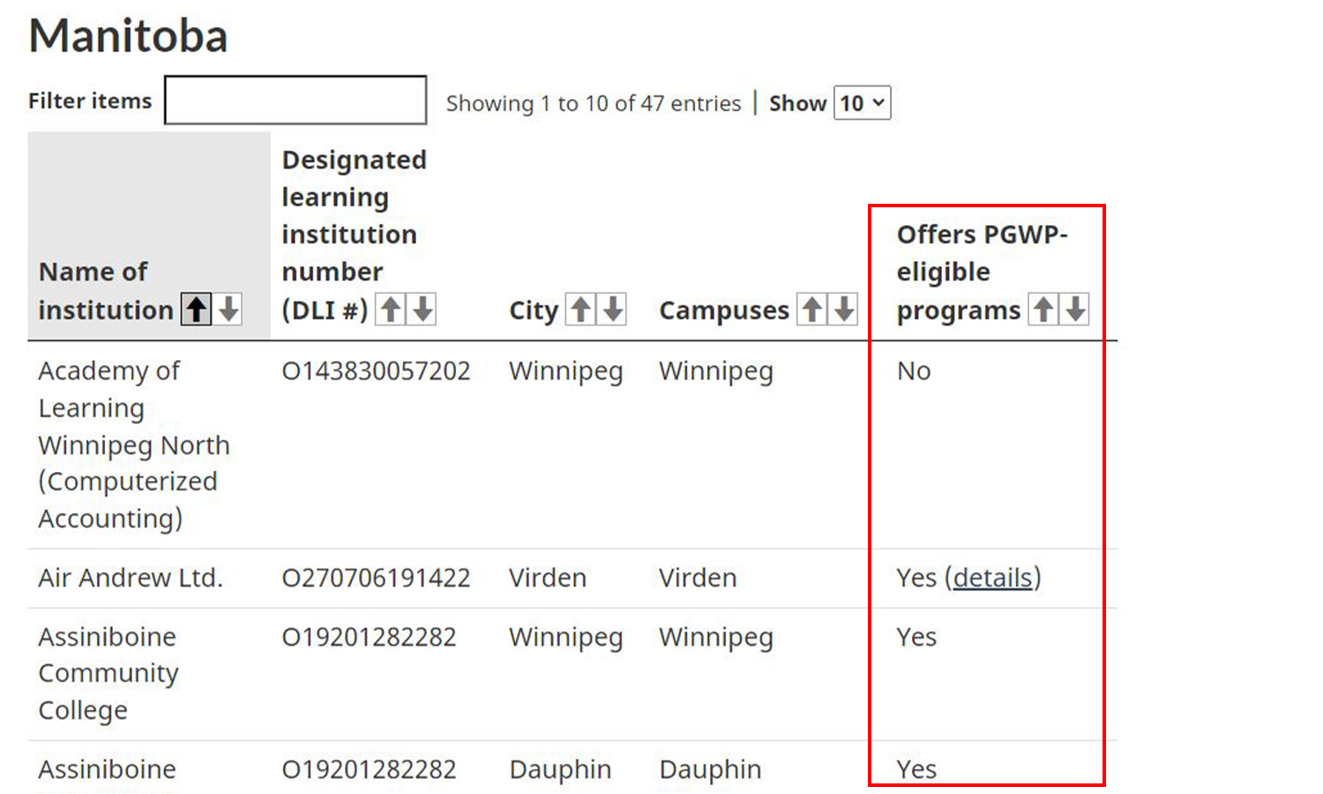Click inside the Filter items text box
Viewport: 1323px width, 794px height.
[295, 100]
